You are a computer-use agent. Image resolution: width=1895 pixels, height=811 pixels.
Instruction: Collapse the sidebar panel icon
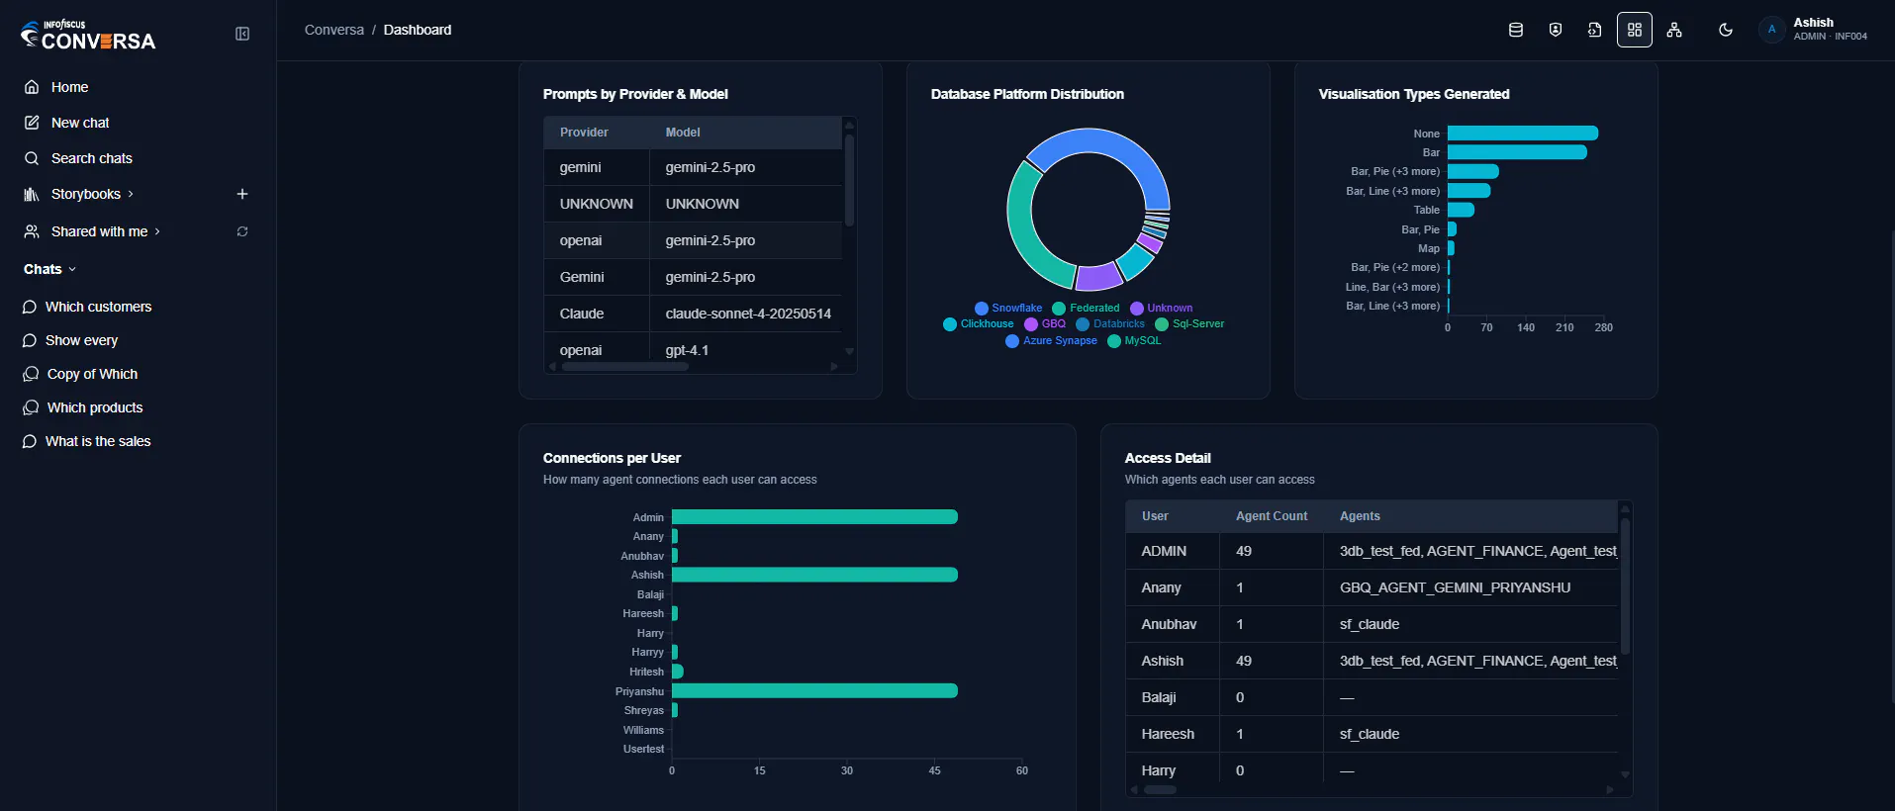pos(242,34)
